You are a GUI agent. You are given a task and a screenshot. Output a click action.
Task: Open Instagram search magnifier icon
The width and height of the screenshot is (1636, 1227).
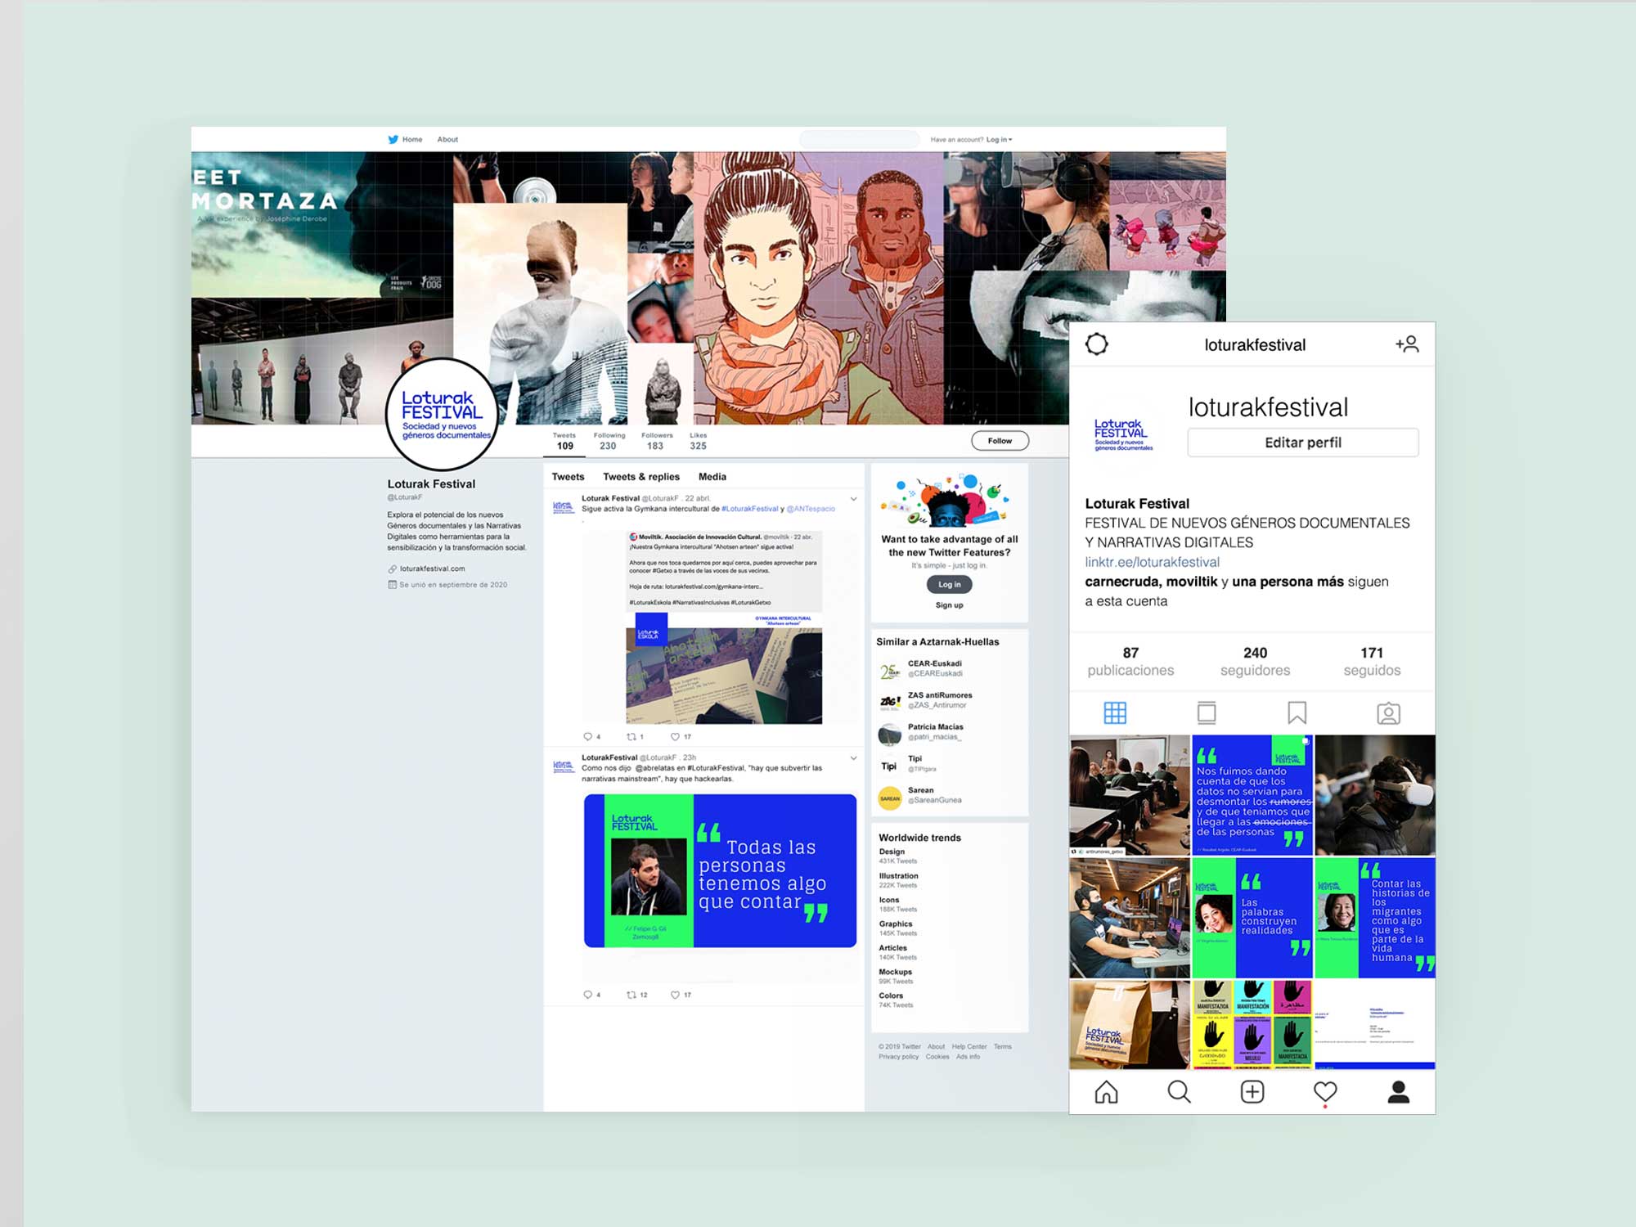1179,1092
